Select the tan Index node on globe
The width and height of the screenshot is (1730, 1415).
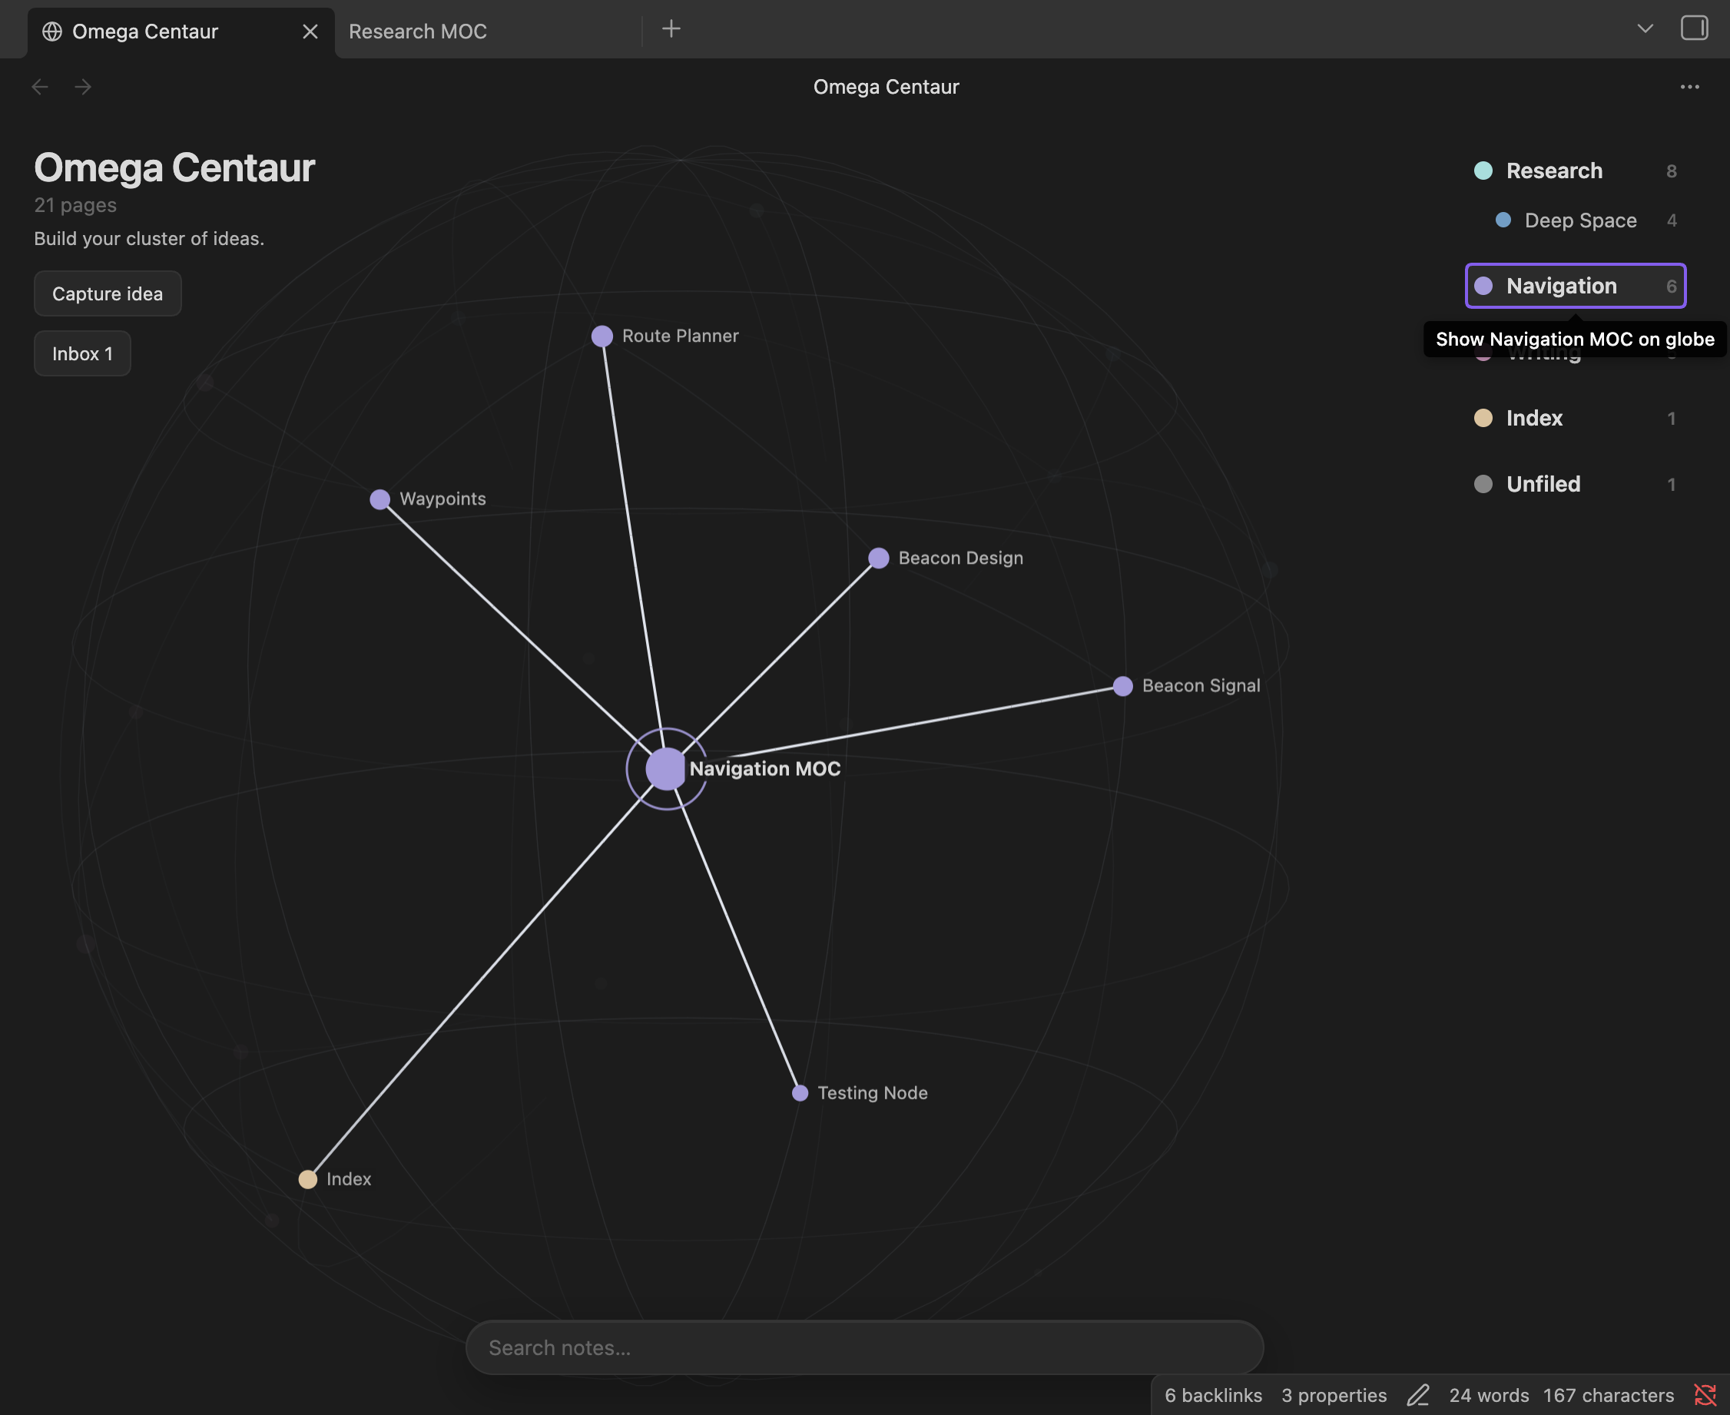click(x=307, y=1179)
